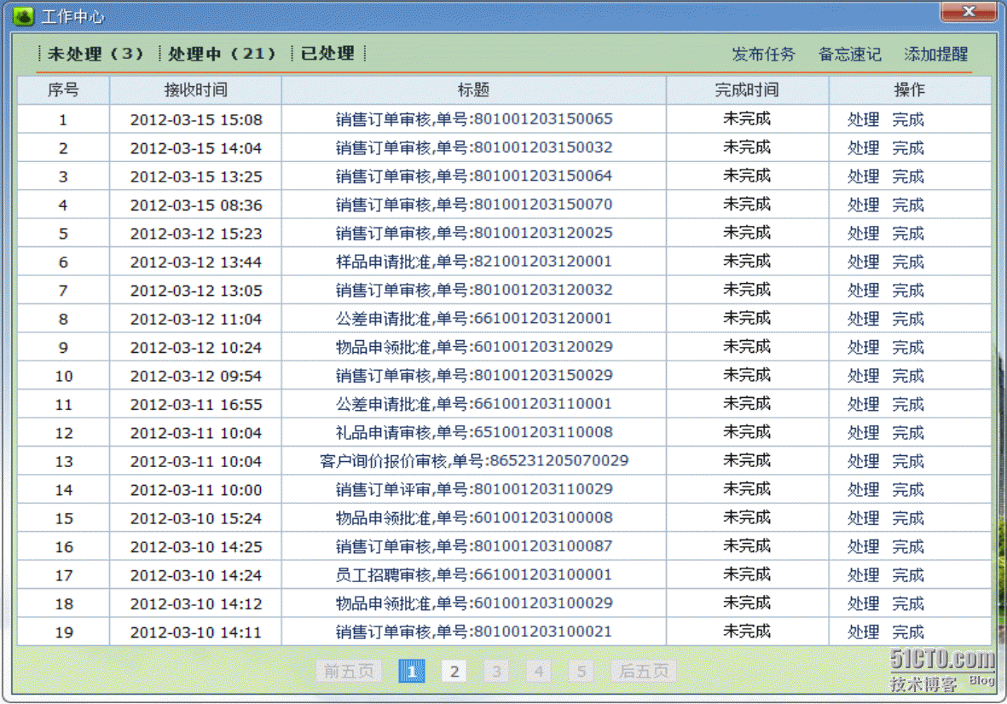Click the 序号 column header
Viewport: 1007px width, 704px height.
pos(64,89)
